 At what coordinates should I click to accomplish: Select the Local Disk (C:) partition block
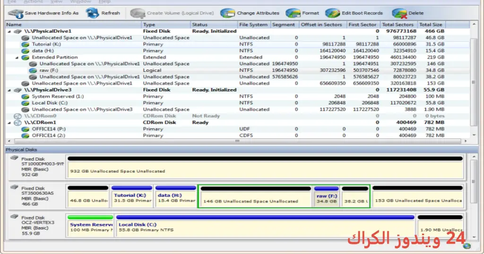coord(265,226)
